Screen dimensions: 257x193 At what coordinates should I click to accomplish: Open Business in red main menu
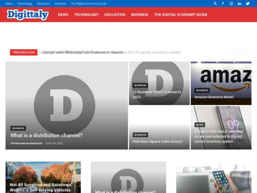pyautogui.click(x=140, y=15)
